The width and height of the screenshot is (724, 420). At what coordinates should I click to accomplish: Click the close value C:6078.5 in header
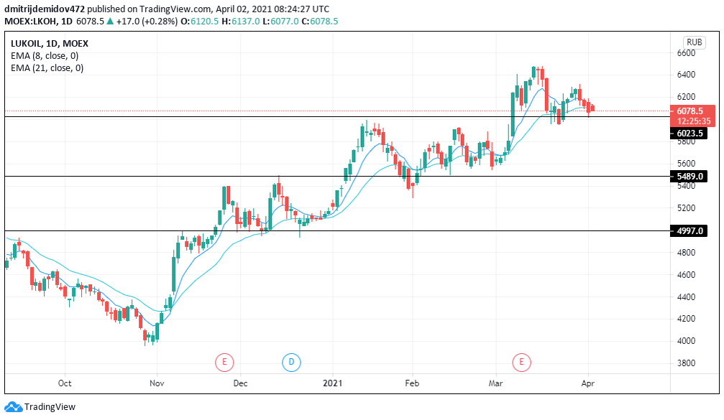click(319, 22)
